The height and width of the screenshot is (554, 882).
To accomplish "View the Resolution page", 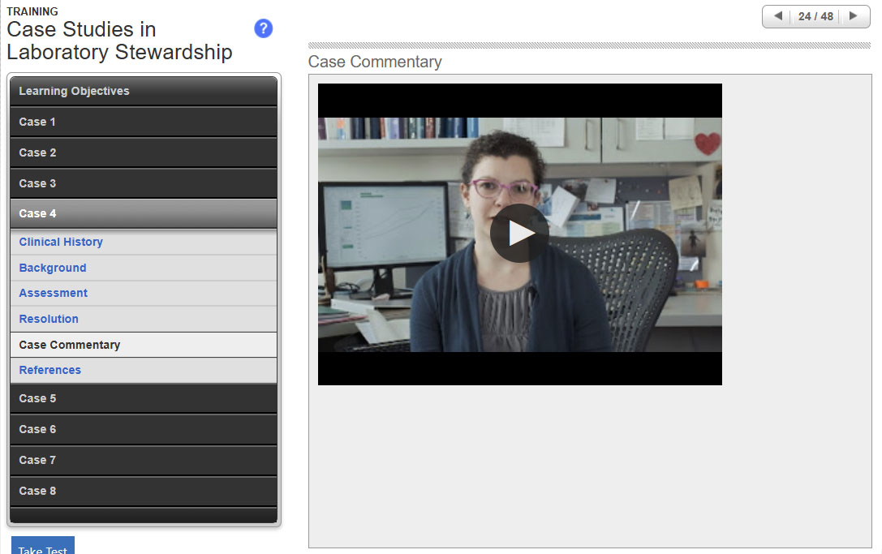I will tap(49, 319).
